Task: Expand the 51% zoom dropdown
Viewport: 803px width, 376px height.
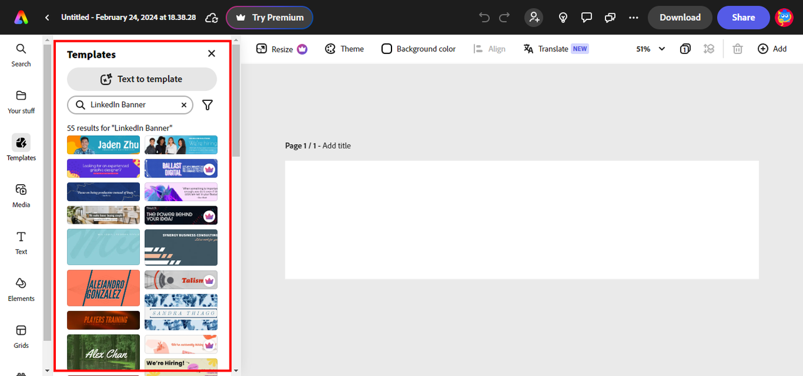Action: coord(651,49)
